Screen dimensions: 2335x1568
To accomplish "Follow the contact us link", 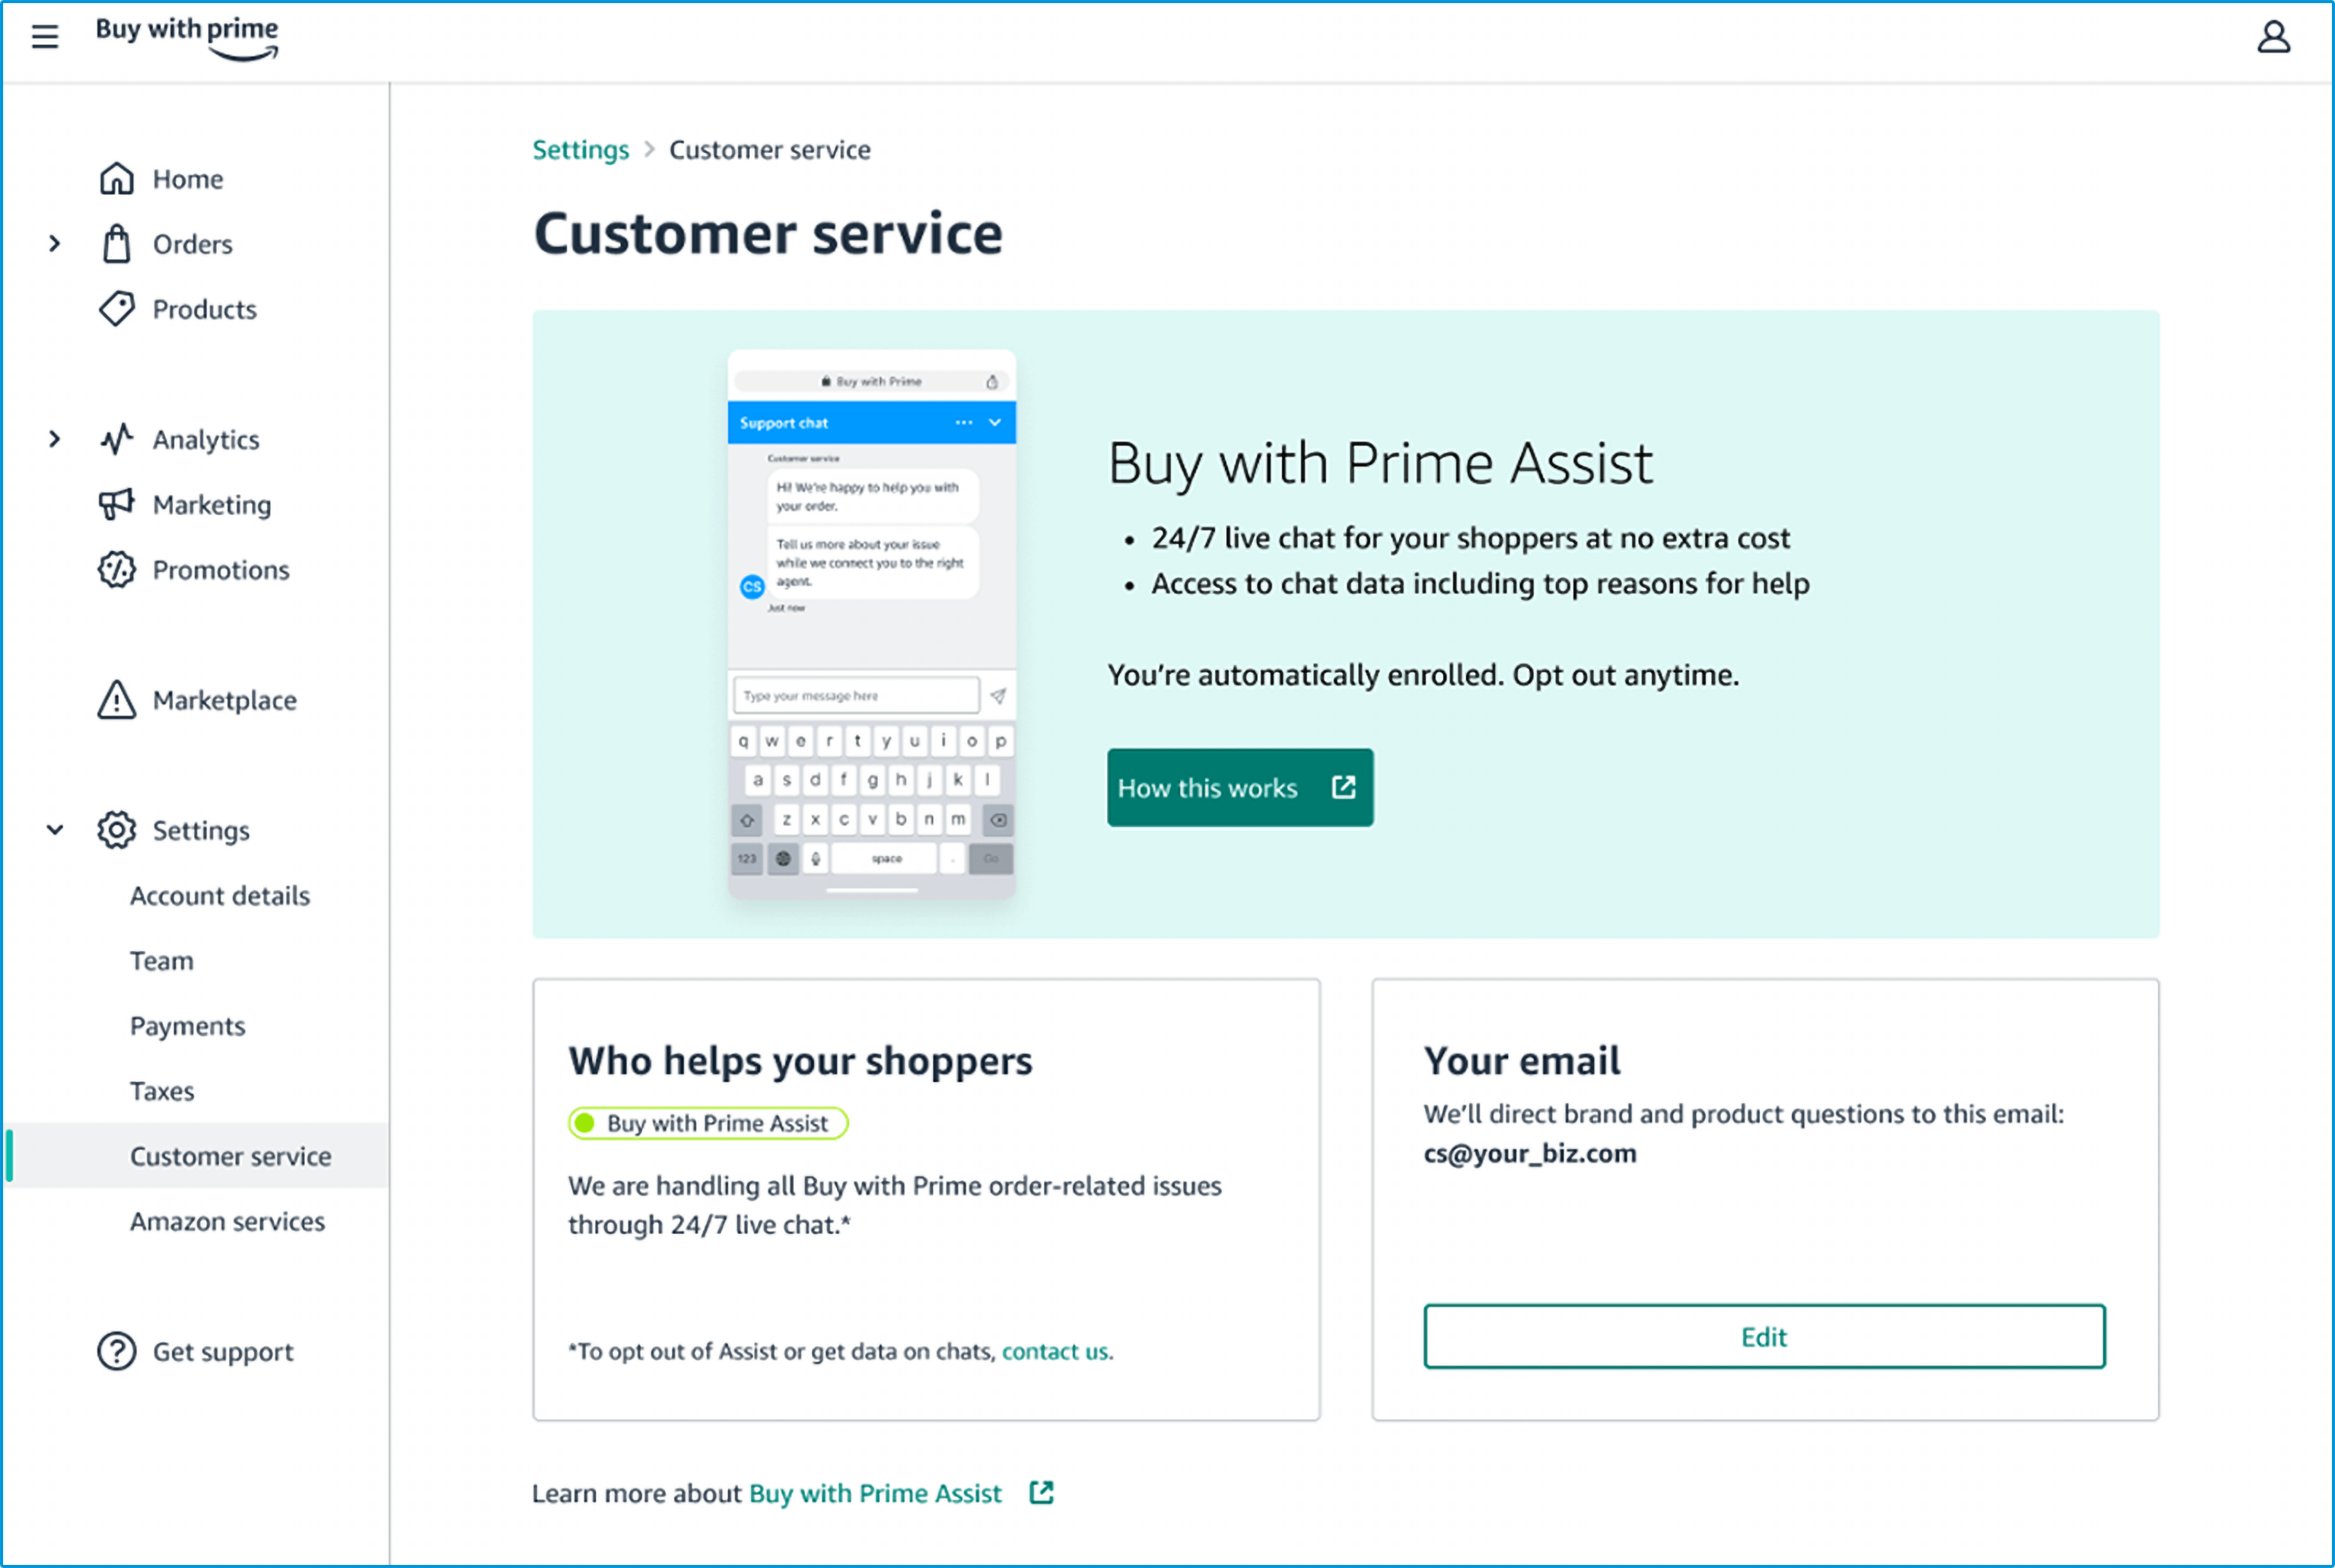I will [1055, 1352].
